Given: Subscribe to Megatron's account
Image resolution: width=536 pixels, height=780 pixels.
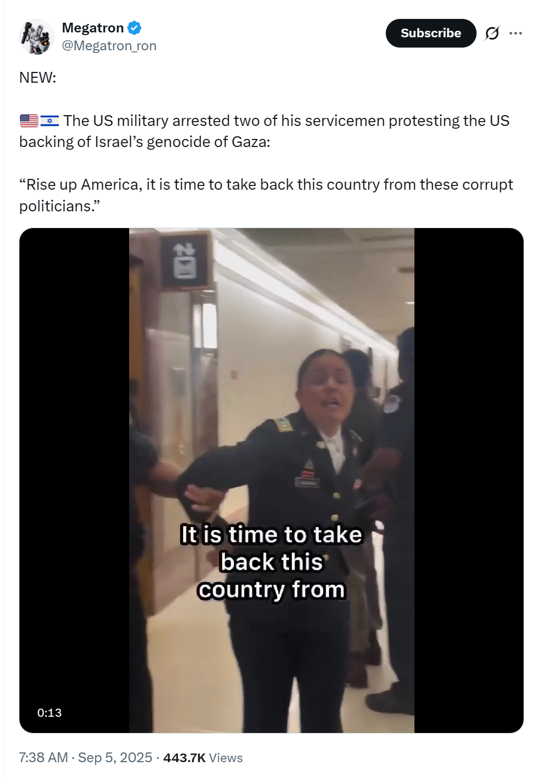Looking at the screenshot, I should coord(431,34).
